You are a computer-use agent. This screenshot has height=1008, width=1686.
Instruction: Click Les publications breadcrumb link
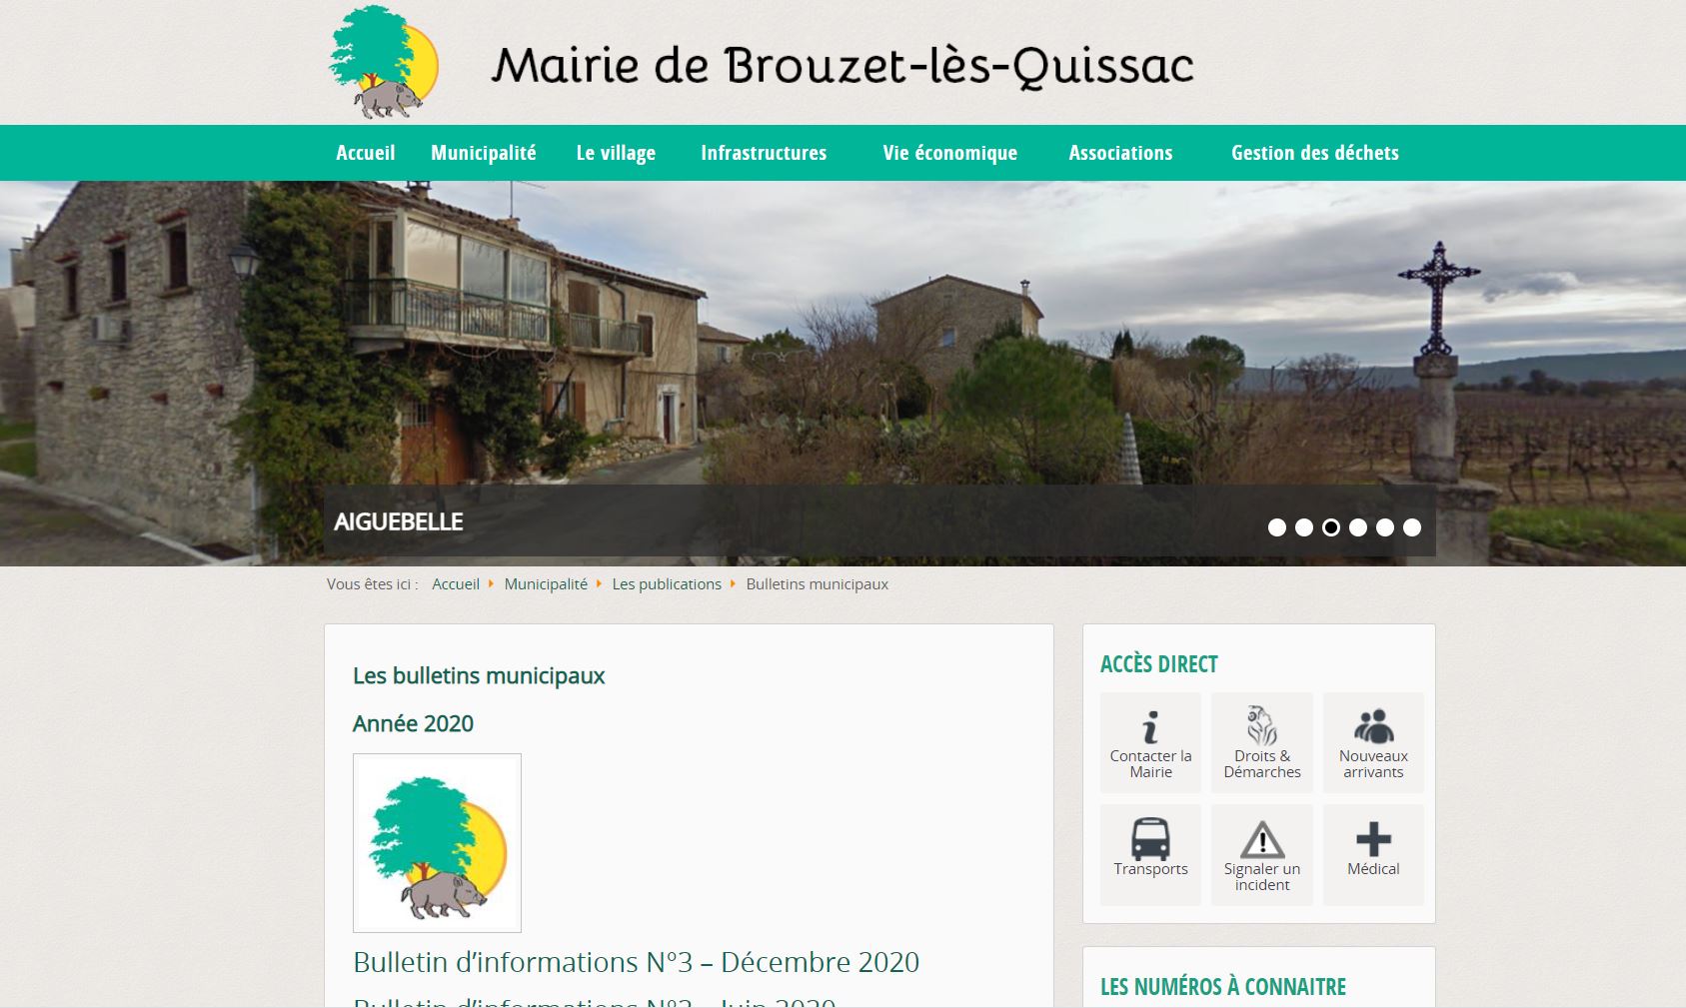click(x=667, y=584)
